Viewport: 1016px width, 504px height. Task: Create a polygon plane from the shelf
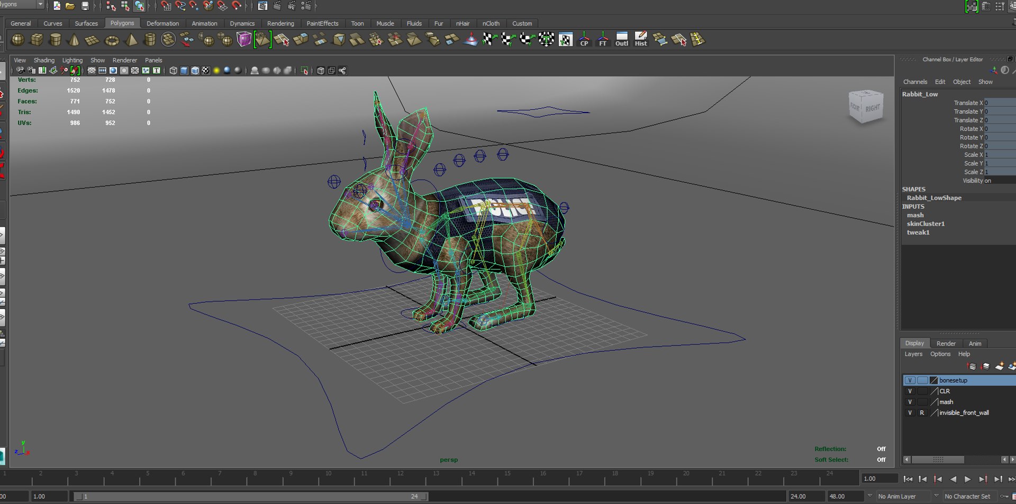93,40
